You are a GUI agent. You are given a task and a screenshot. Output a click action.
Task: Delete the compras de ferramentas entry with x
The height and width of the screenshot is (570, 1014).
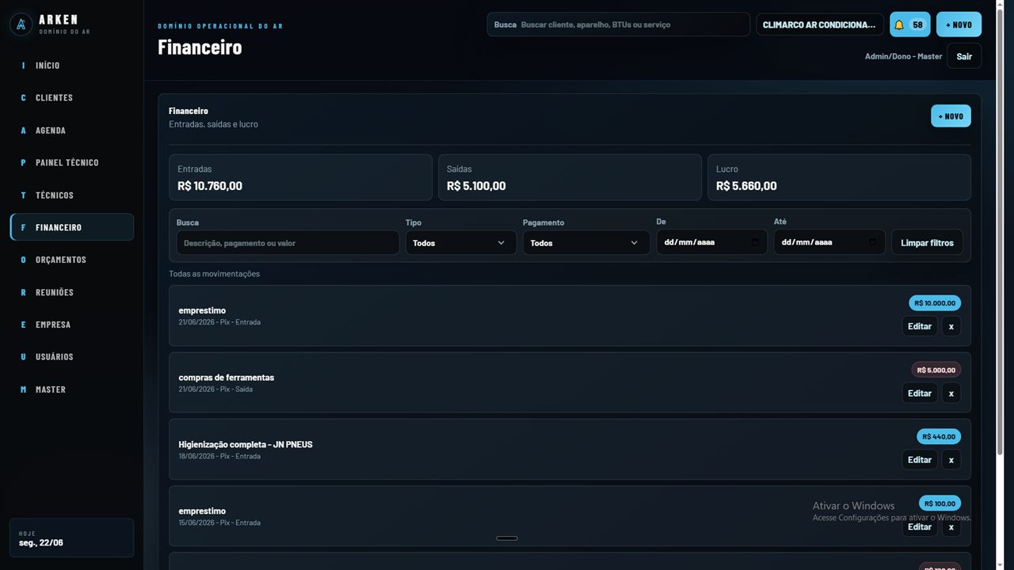tap(951, 393)
